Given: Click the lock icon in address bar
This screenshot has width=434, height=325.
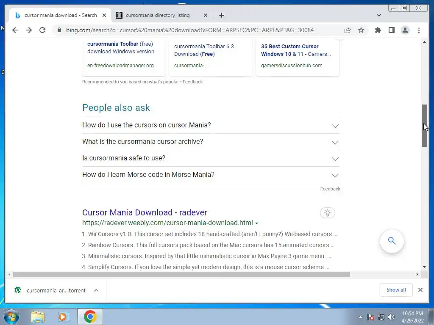Looking at the screenshot, I should pyautogui.click(x=59, y=30).
